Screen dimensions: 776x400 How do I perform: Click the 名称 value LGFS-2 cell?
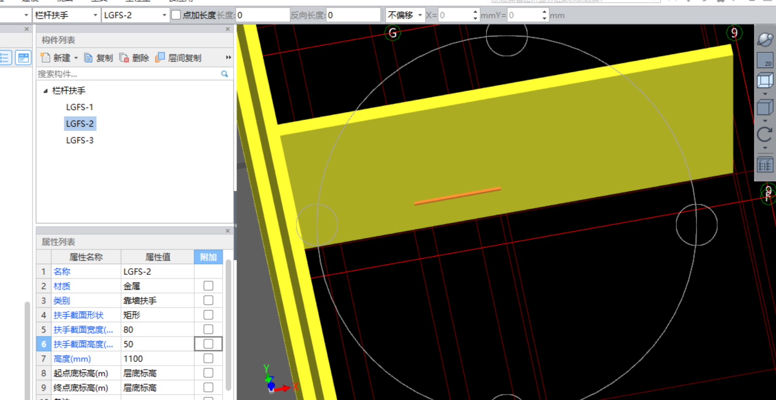point(158,271)
